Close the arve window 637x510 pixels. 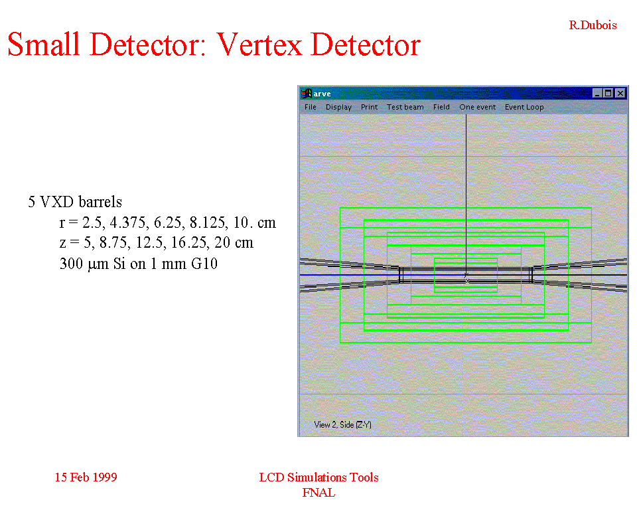(x=620, y=94)
